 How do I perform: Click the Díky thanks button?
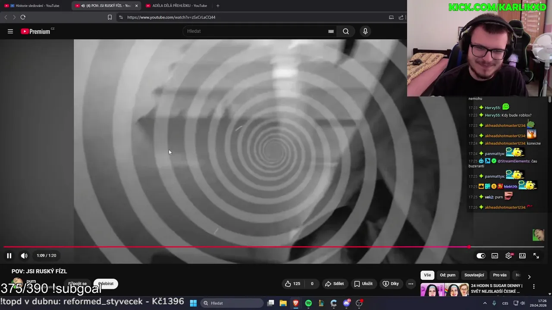[391, 284]
